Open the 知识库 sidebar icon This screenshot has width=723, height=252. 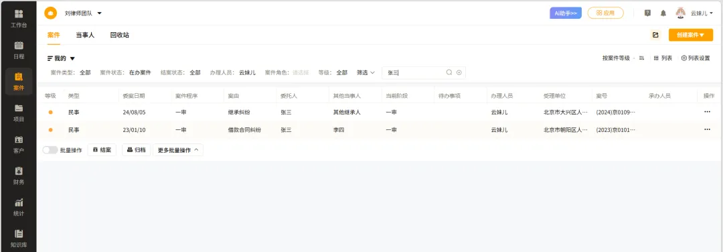(x=19, y=233)
